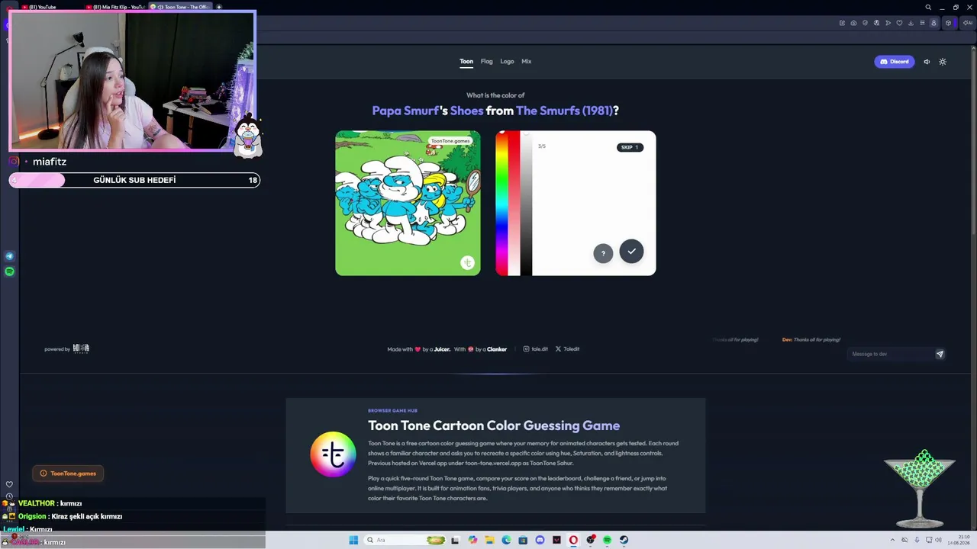
Task: Select the Toon Tone browser tab
Action: pos(180,7)
